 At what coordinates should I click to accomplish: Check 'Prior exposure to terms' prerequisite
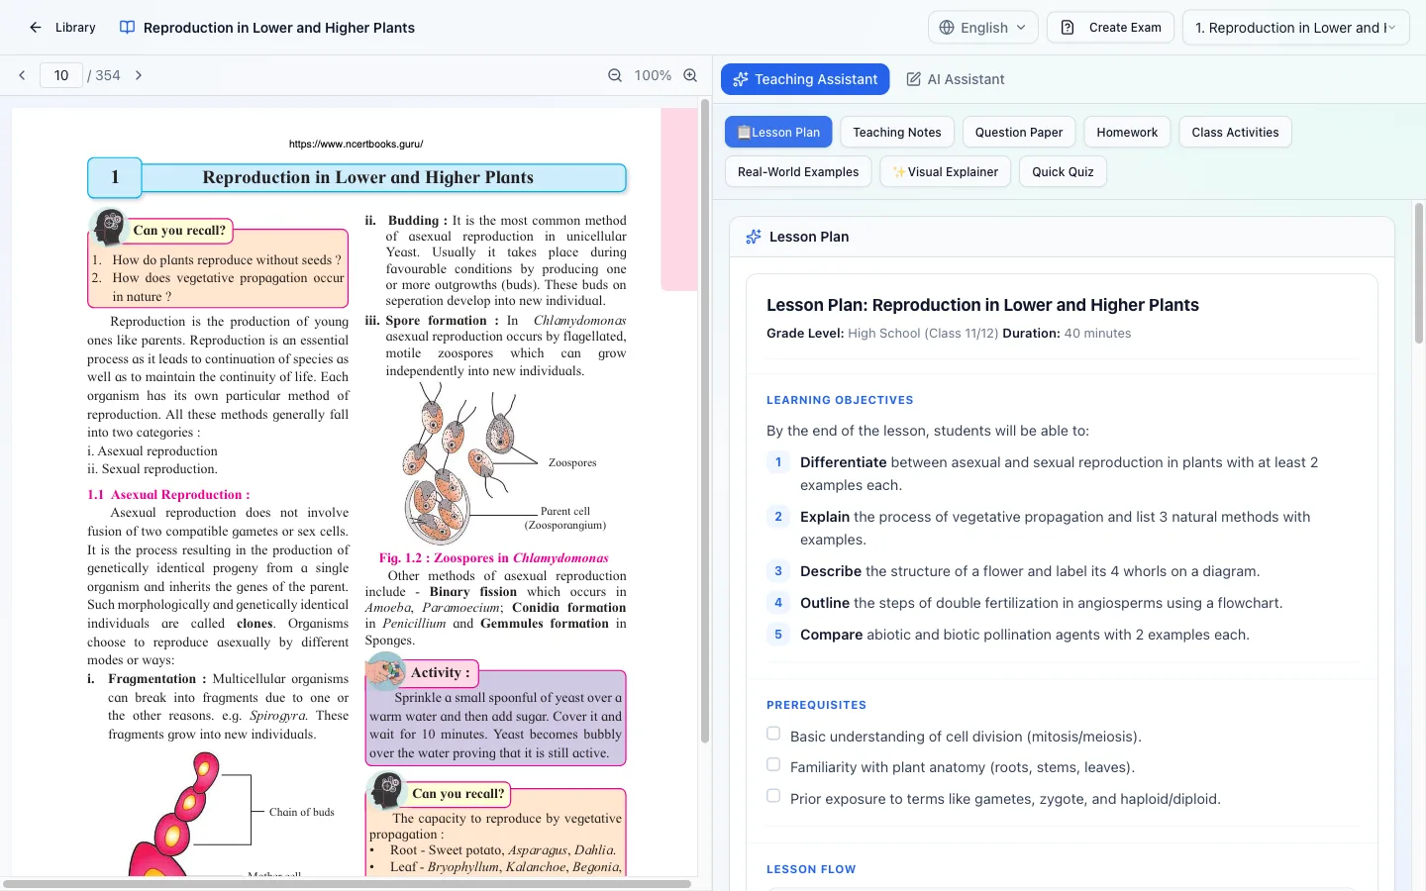coord(773,796)
